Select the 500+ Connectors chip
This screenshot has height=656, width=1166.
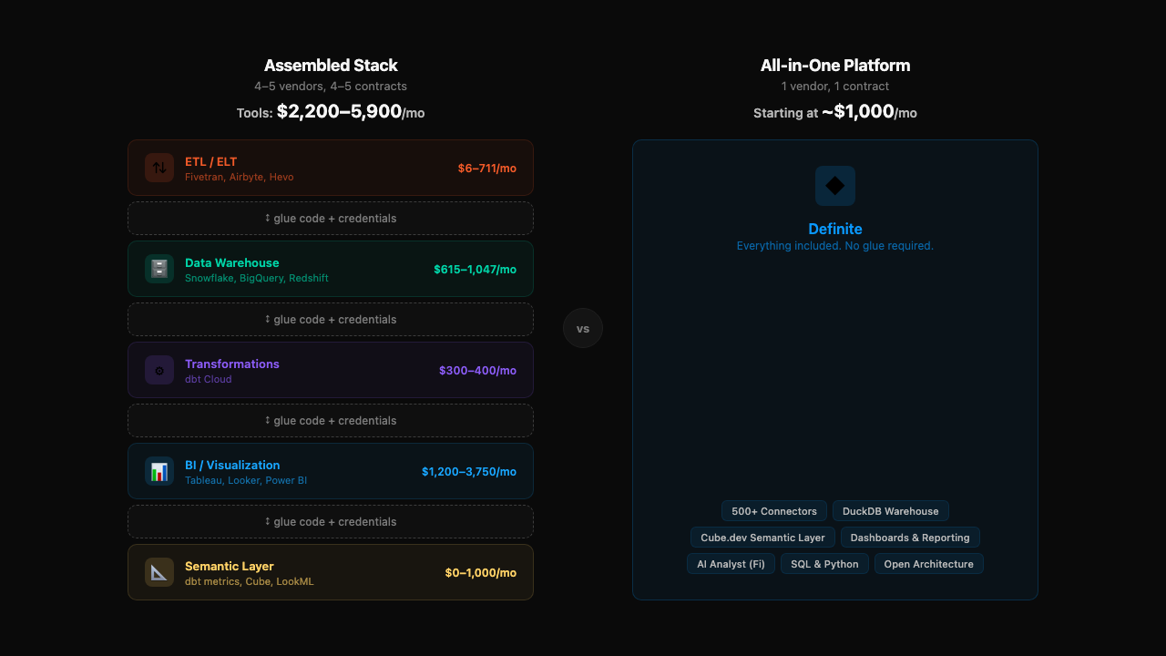click(x=774, y=511)
